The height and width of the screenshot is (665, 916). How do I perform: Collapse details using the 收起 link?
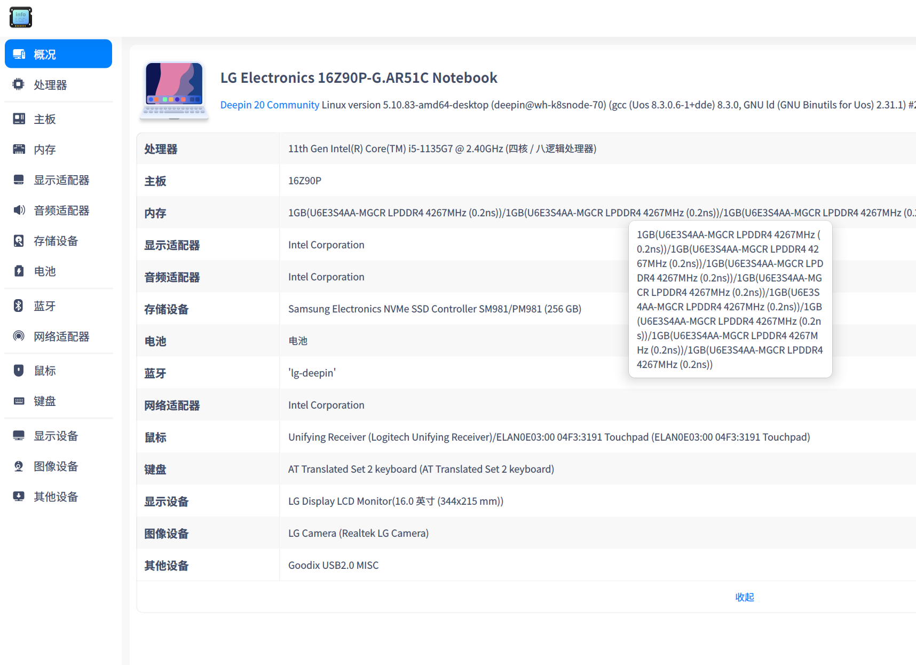[745, 597]
